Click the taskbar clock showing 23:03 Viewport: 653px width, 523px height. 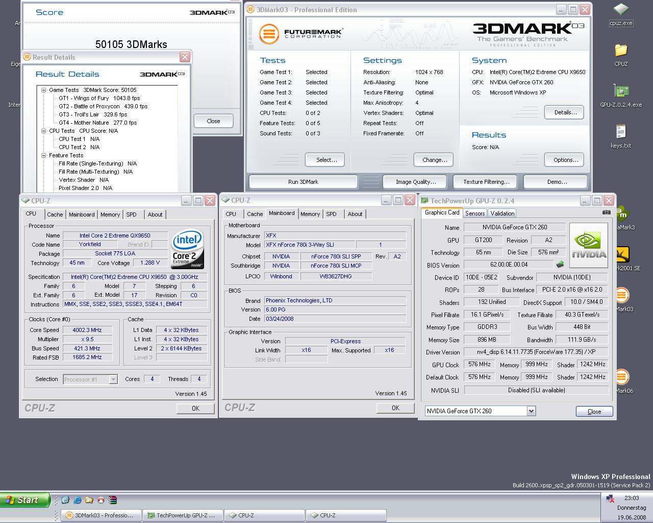[x=631, y=498]
